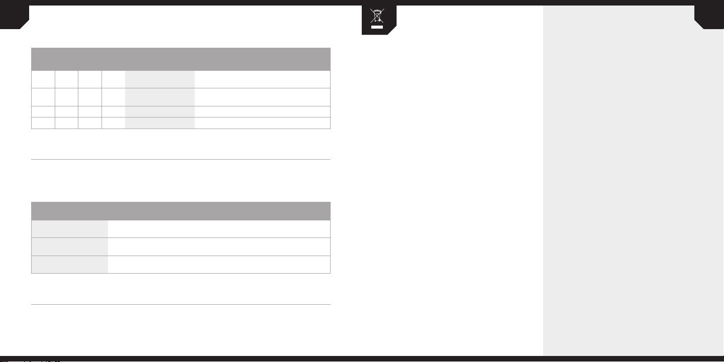Click the horizontal divider line beneath the lower table
Image resolution: width=724 pixels, height=362 pixels.
[x=181, y=304]
